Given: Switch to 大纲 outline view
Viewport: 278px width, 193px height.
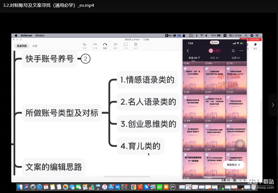Looking at the screenshot, I should (x=34, y=46).
